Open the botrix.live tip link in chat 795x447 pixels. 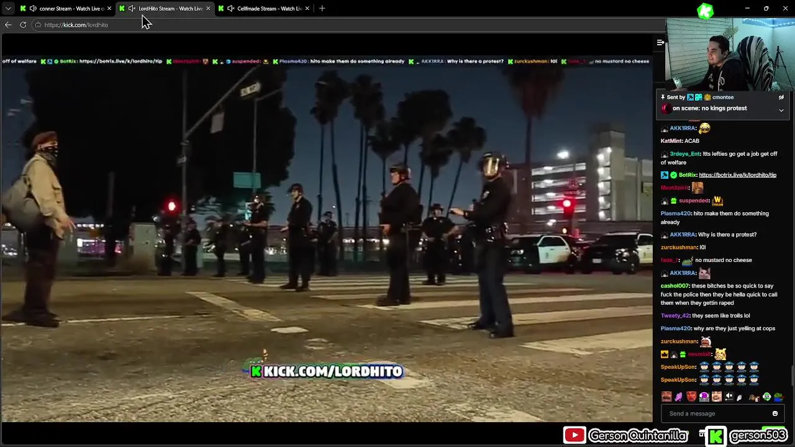[737, 175]
